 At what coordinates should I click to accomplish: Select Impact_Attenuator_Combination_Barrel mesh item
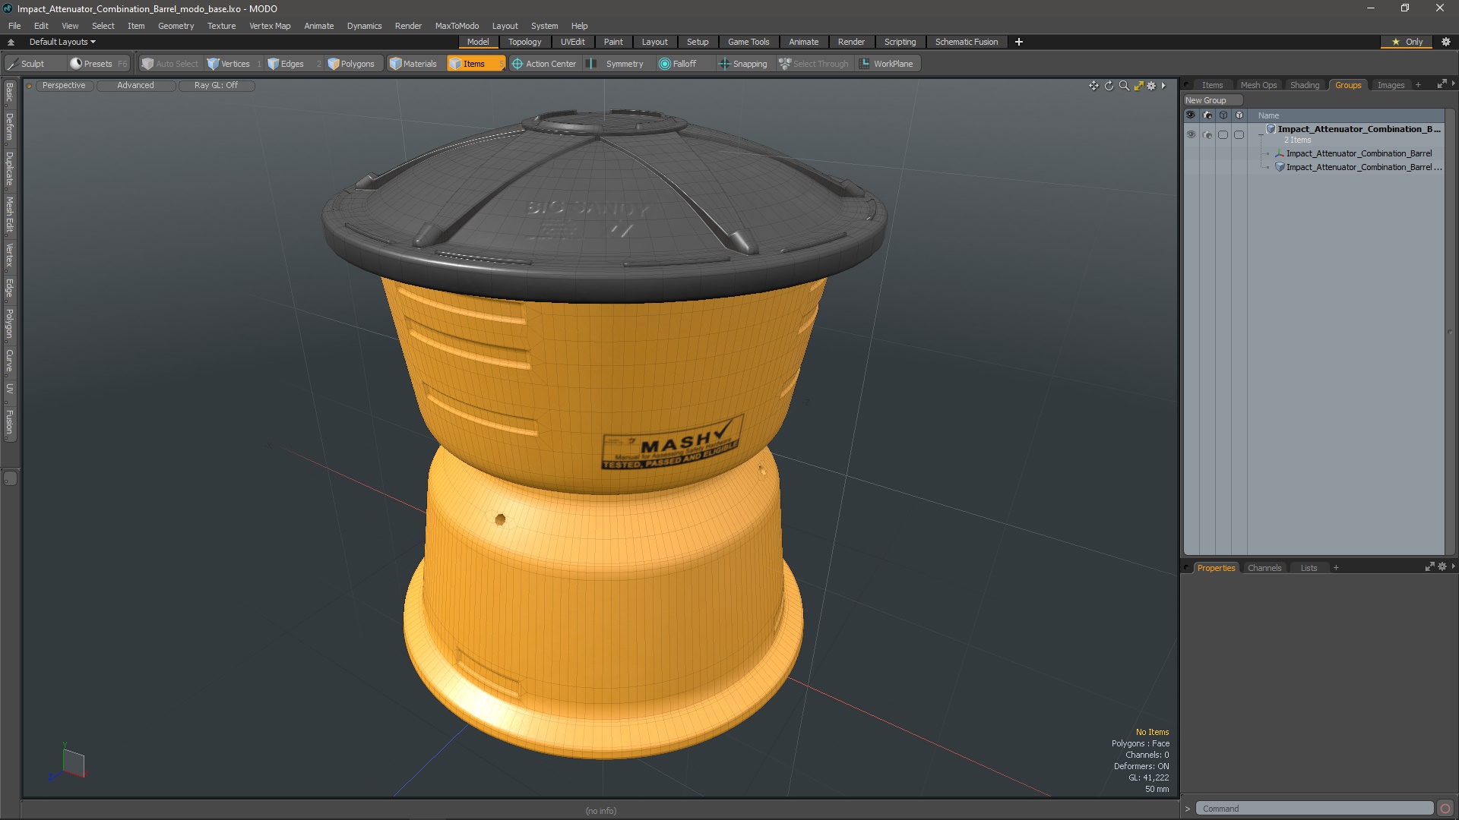pos(1358,167)
